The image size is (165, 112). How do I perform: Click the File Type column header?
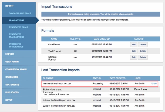pyautogui.click(x=75, y=39)
